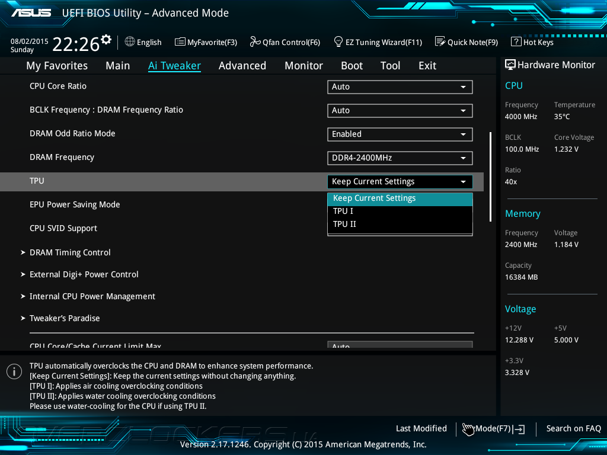This screenshot has width=607, height=455.
Task: Expand DRAM Timing Control submenu
Action: click(x=70, y=252)
